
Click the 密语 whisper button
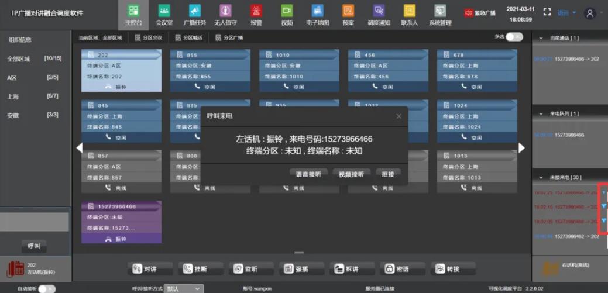click(403, 268)
